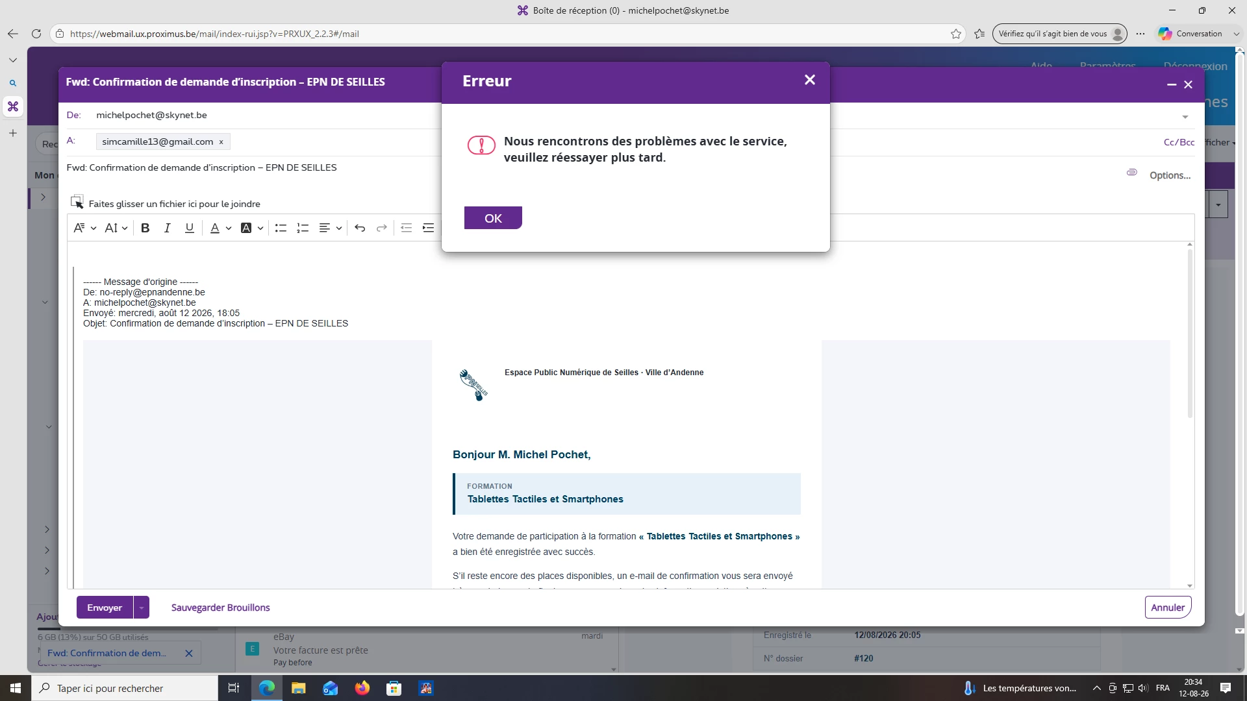Open File Explorer from taskbar

(298, 688)
